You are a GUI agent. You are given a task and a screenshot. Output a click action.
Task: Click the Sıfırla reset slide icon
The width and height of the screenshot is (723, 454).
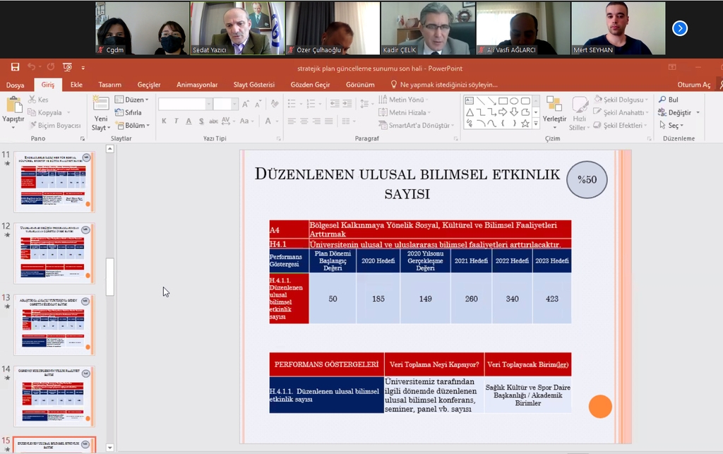coord(128,112)
